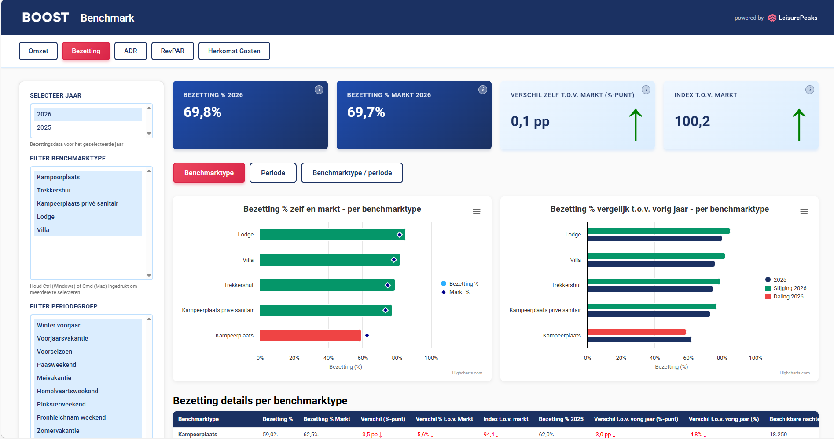834x439 pixels.
Task: Click info icon on Bezetting % 2026 card
Action: pos(319,90)
